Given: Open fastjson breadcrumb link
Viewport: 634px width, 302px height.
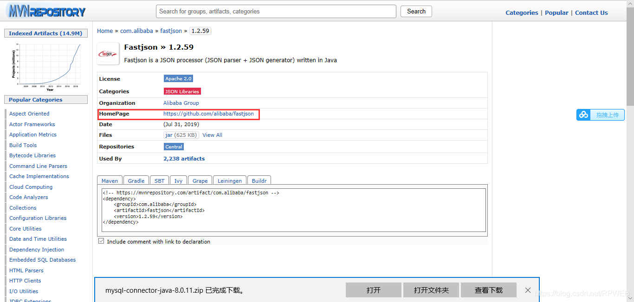Looking at the screenshot, I should click(x=171, y=31).
